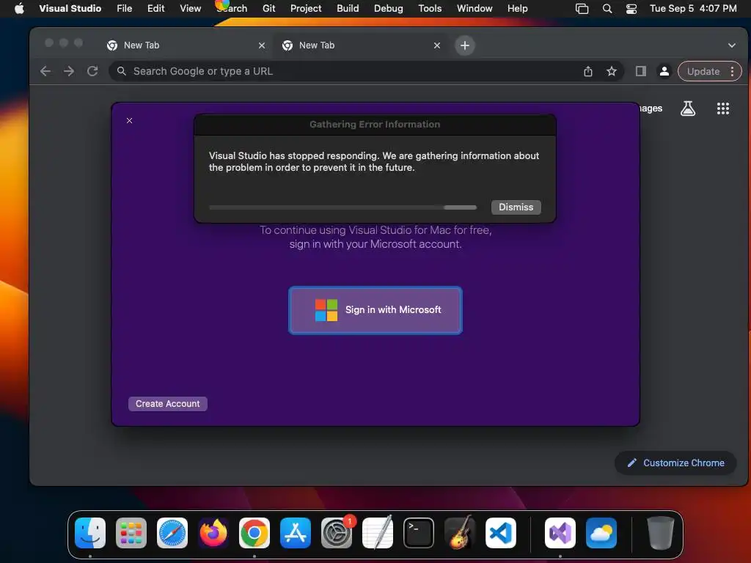Open the Help menu
This screenshot has width=751, height=563.
point(517,8)
